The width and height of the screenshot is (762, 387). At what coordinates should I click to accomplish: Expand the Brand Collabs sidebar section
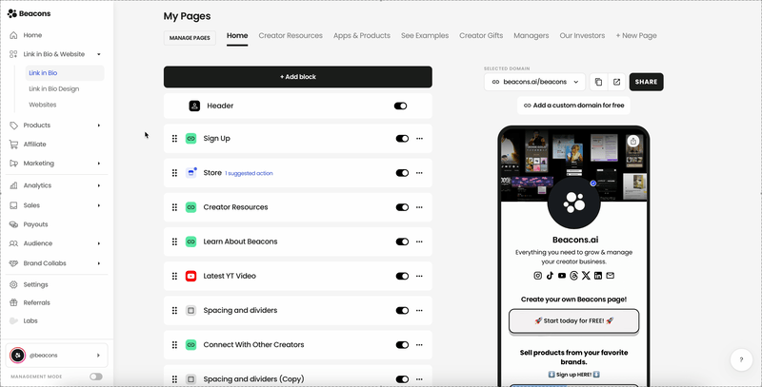[99, 263]
